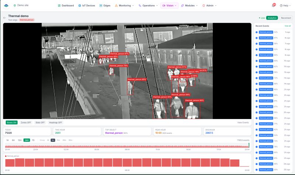The image size is (295, 175).
Task: Click the Reconnect button
Action: coord(286,18)
